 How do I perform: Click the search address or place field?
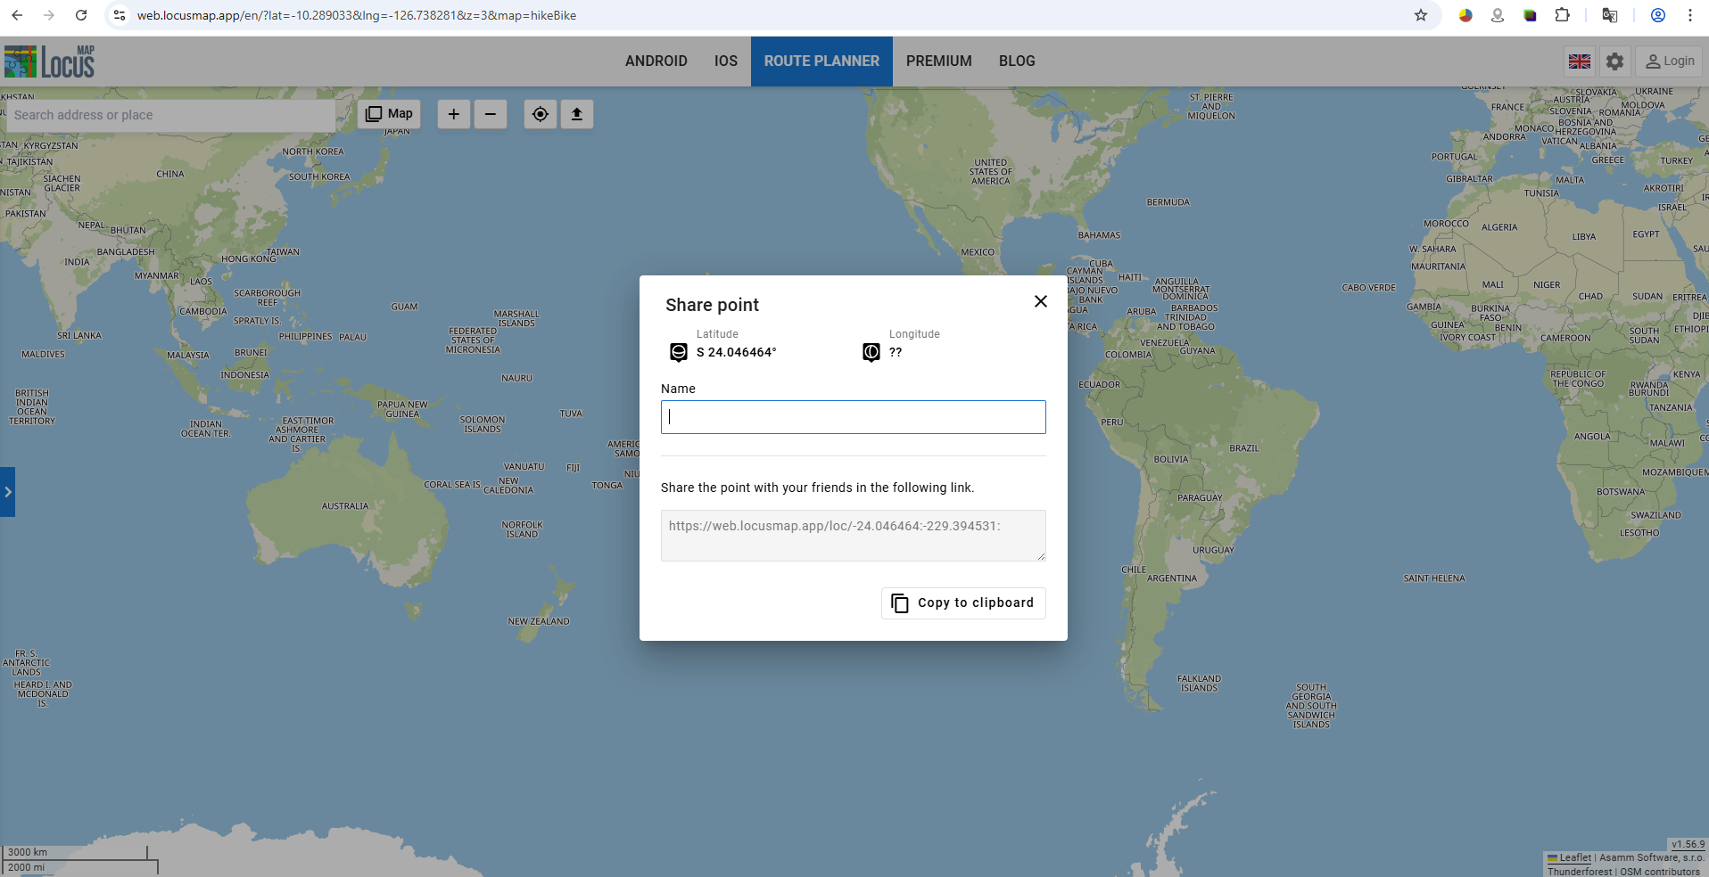point(169,115)
